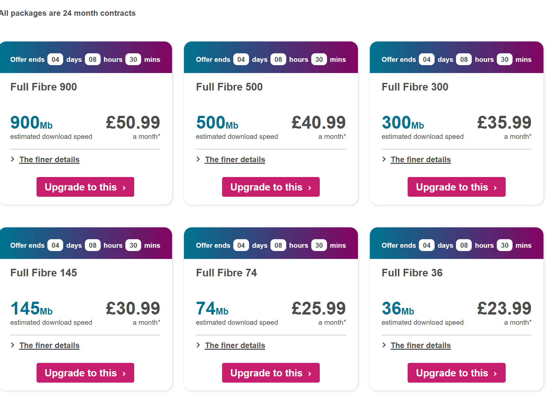Open the finer details under Full Fibre 74
This screenshot has width=555, height=405.
click(x=235, y=345)
